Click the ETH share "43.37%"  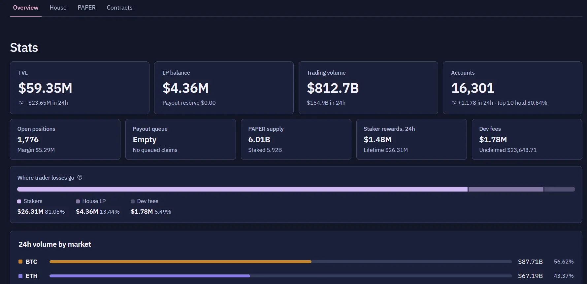[564, 276]
